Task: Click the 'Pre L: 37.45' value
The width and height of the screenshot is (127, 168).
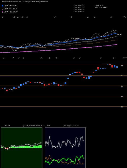Action: pyautogui.click(x=79, y=10)
